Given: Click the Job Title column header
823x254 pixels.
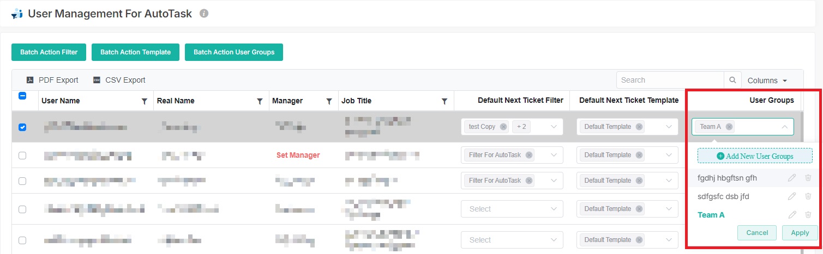Looking at the screenshot, I should pyautogui.click(x=357, y=101).
